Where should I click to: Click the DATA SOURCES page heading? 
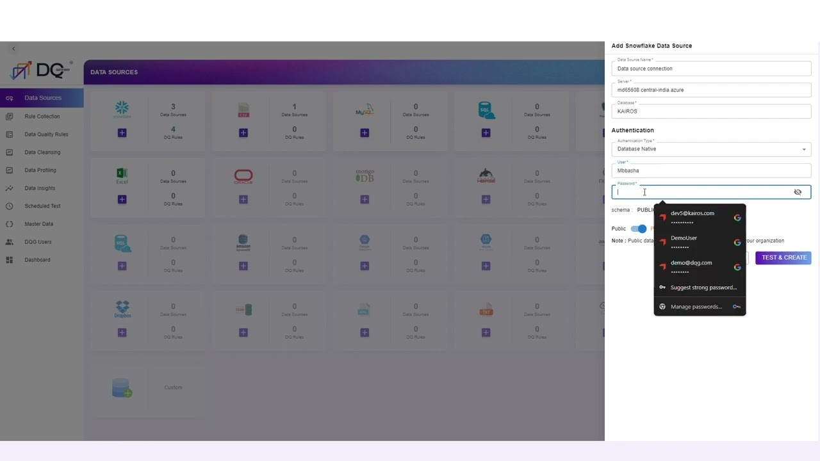click(x=114, y=72)
